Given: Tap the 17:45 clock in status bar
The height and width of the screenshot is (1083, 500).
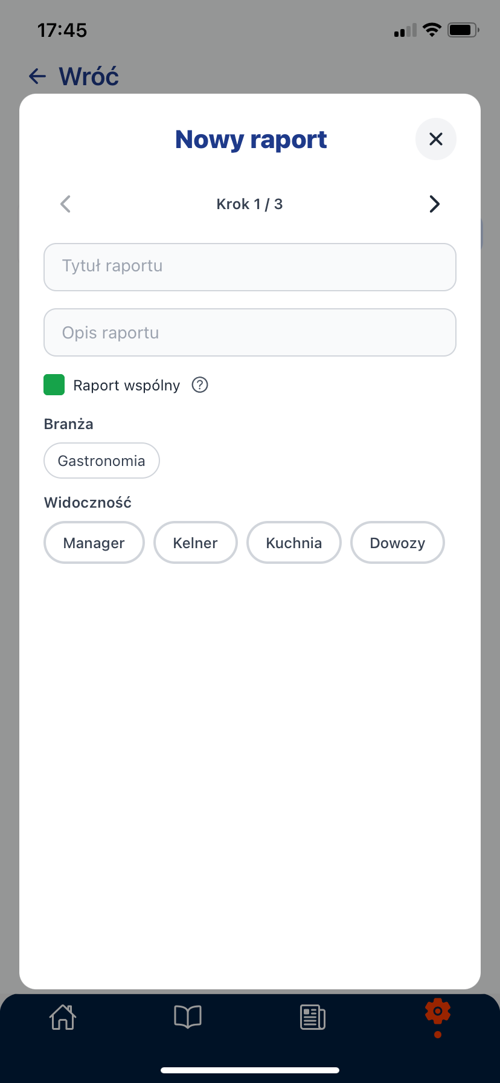Looking at the screenshot, I should pyautogui.click(x=62, y=30).
